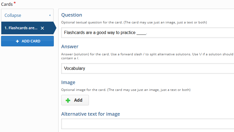
Task: Focus the Question text field
Action: (147, 33)
